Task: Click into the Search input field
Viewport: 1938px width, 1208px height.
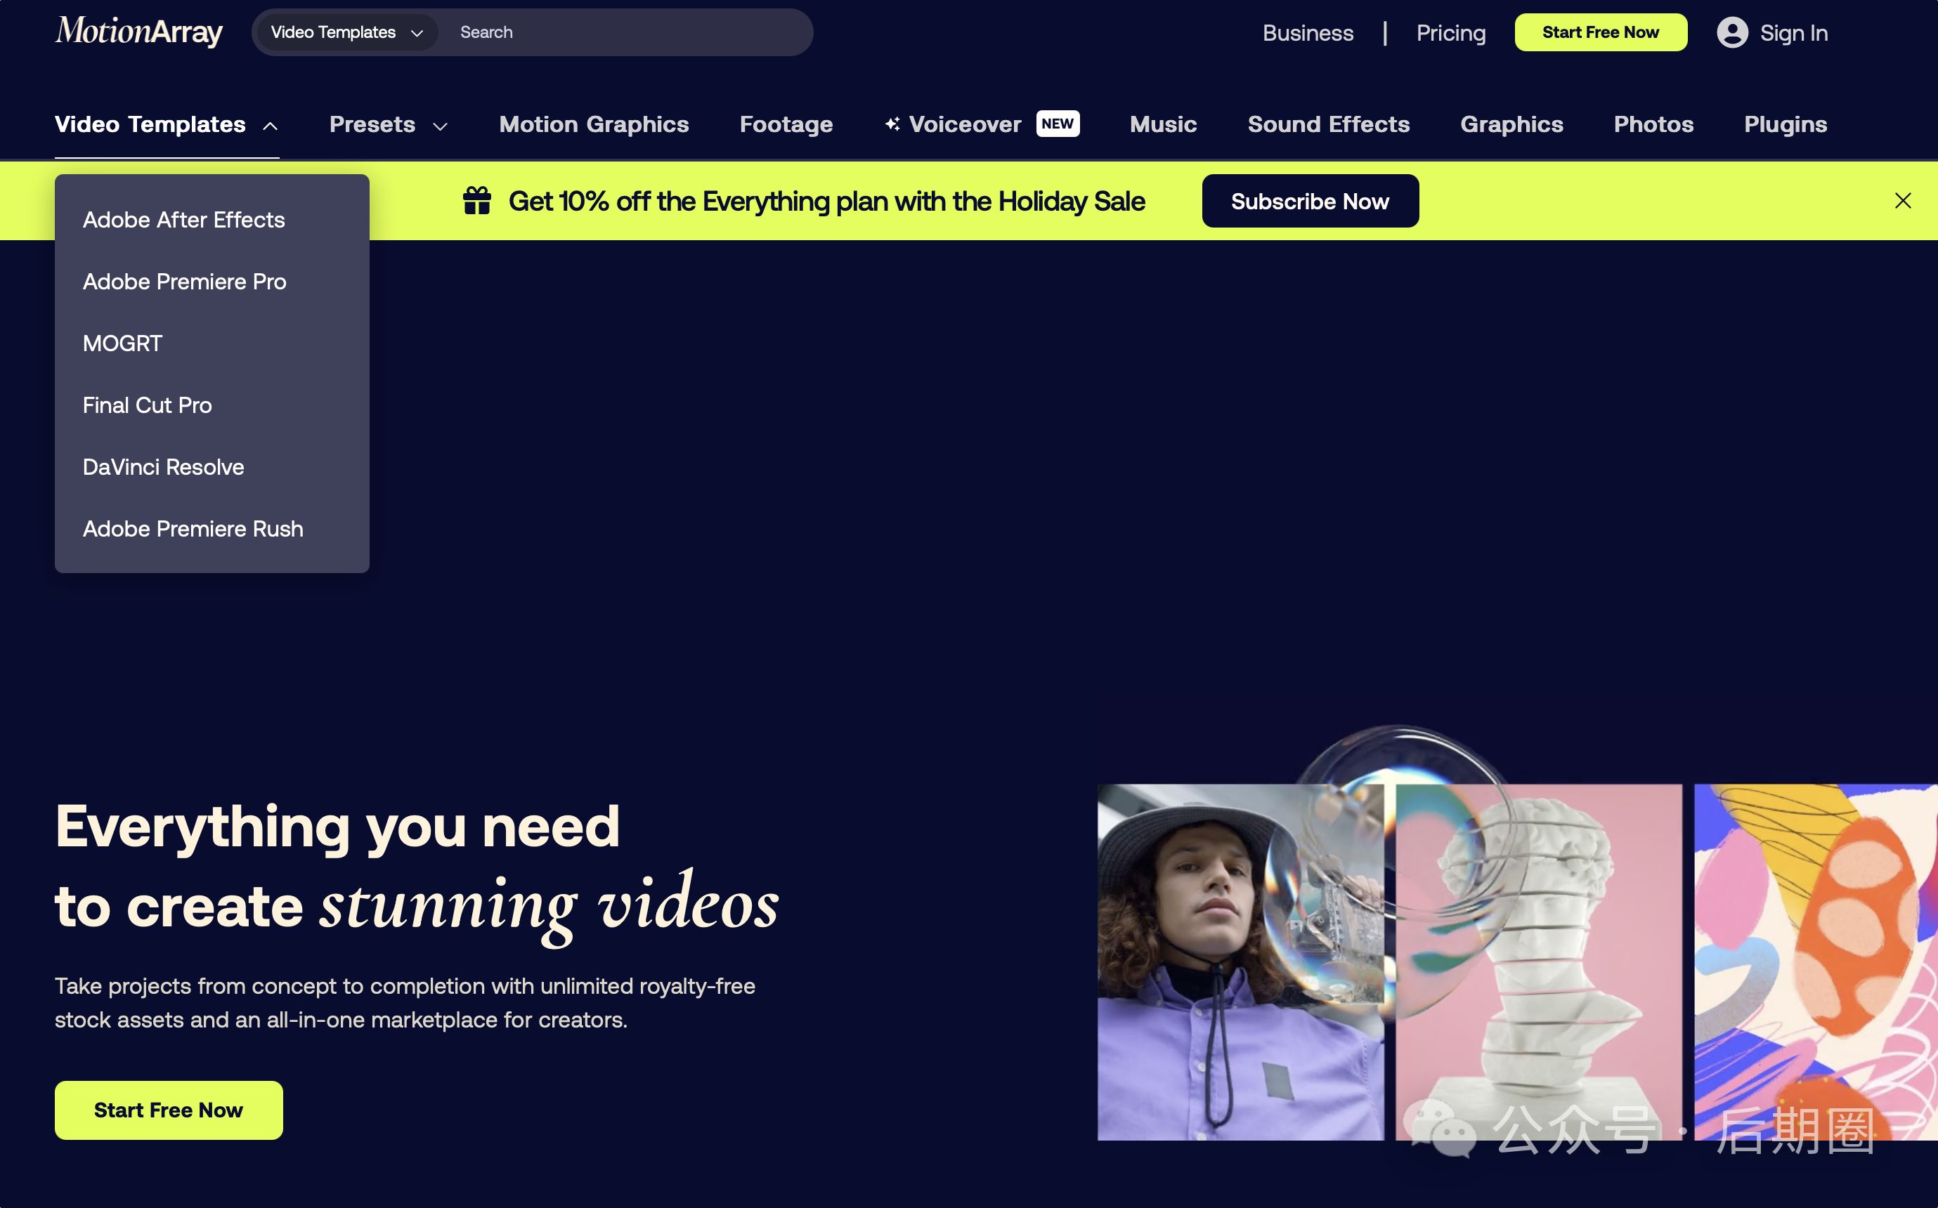Action: [623, 33]
